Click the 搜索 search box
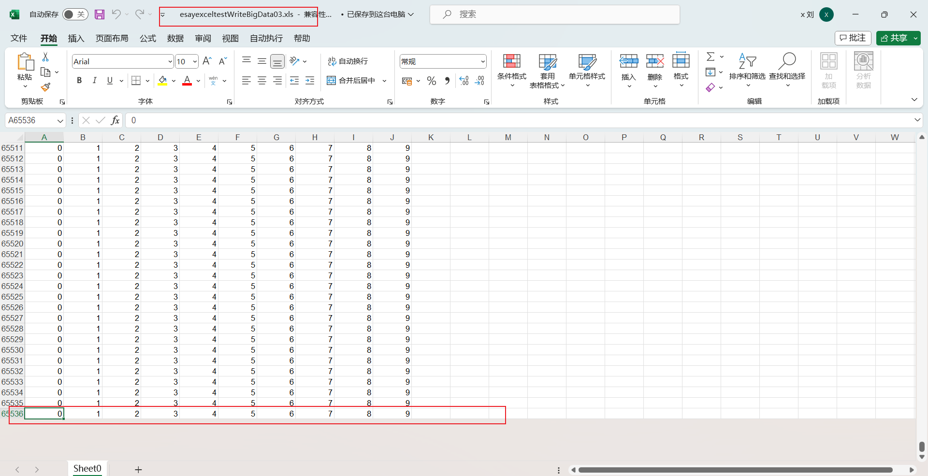Image resolution: width=928 pixels, height=476 pixels. [x=555, y=14]
